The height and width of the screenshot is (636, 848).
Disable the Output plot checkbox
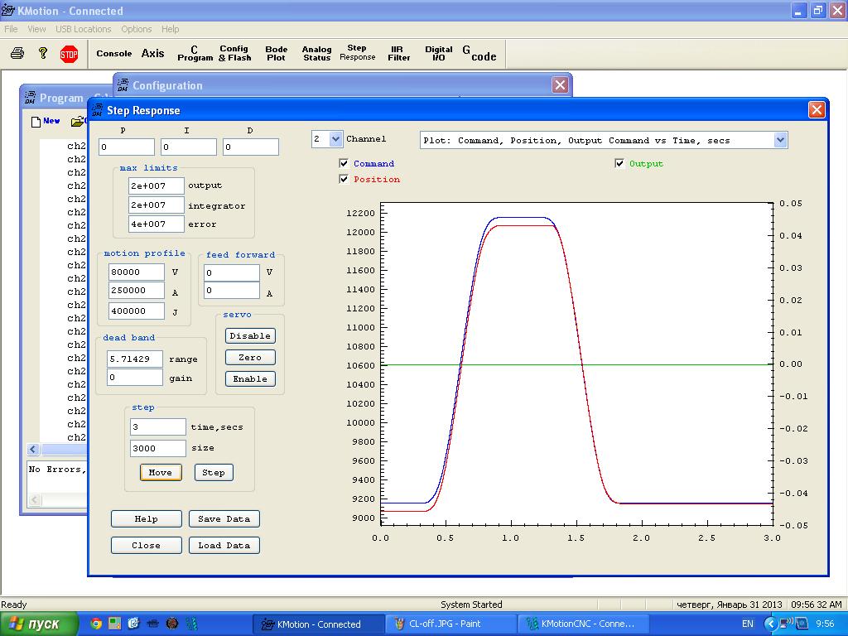(619, 164)
